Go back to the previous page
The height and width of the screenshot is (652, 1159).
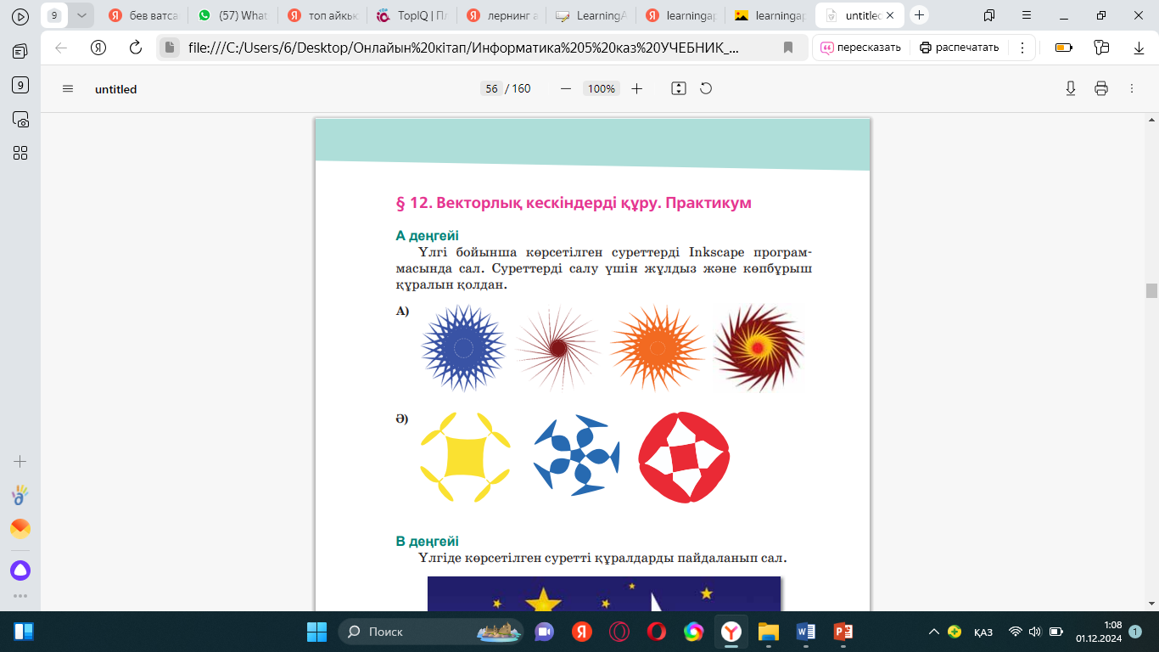61,48
